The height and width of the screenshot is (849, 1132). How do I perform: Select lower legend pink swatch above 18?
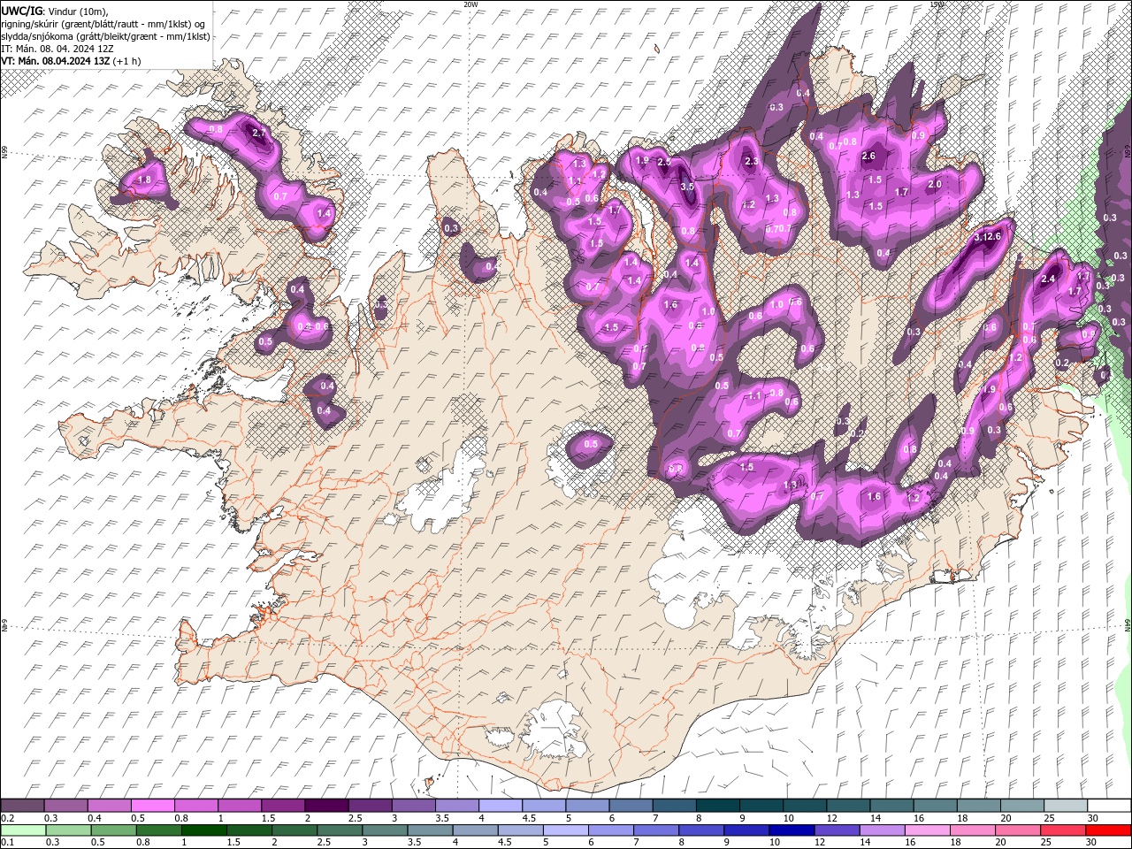[972, 830]
